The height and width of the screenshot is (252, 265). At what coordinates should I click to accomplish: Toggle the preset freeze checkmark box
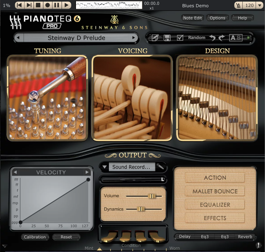point(180,38)
